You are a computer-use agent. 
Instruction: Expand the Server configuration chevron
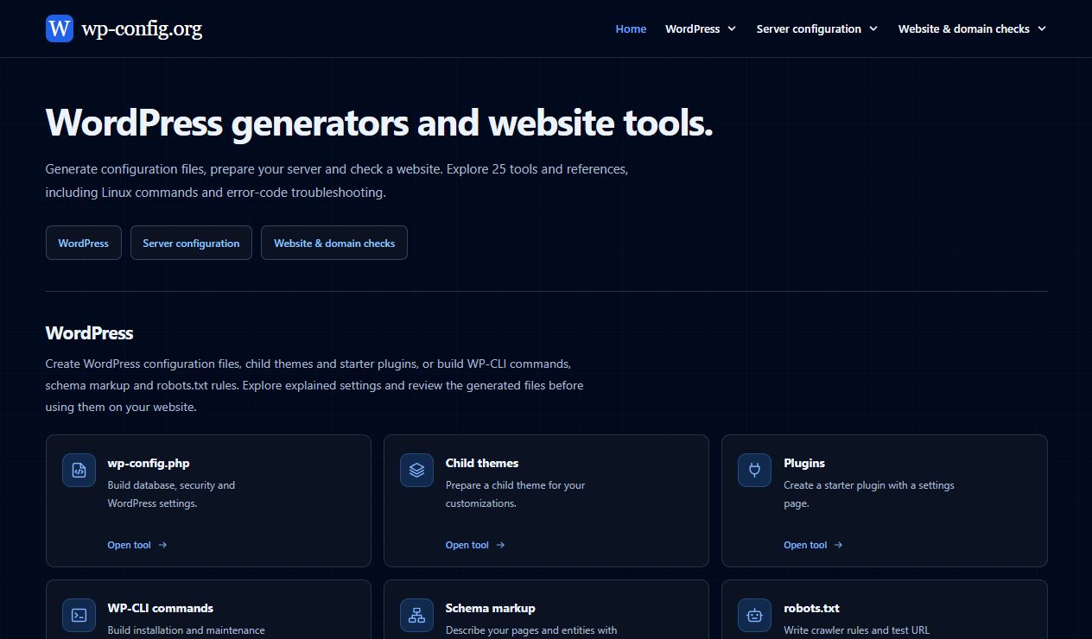[x=873, y=28]
